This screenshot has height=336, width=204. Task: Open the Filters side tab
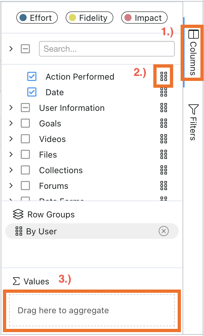pyautogui.click(x=193, y=122)
